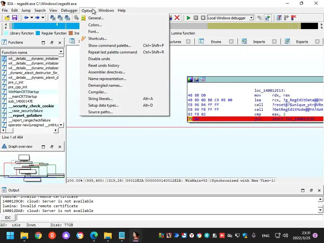Screen dimensions: 324x243
Task: Click the Search text binoculars icon
Action: click(x=60, y=18)
